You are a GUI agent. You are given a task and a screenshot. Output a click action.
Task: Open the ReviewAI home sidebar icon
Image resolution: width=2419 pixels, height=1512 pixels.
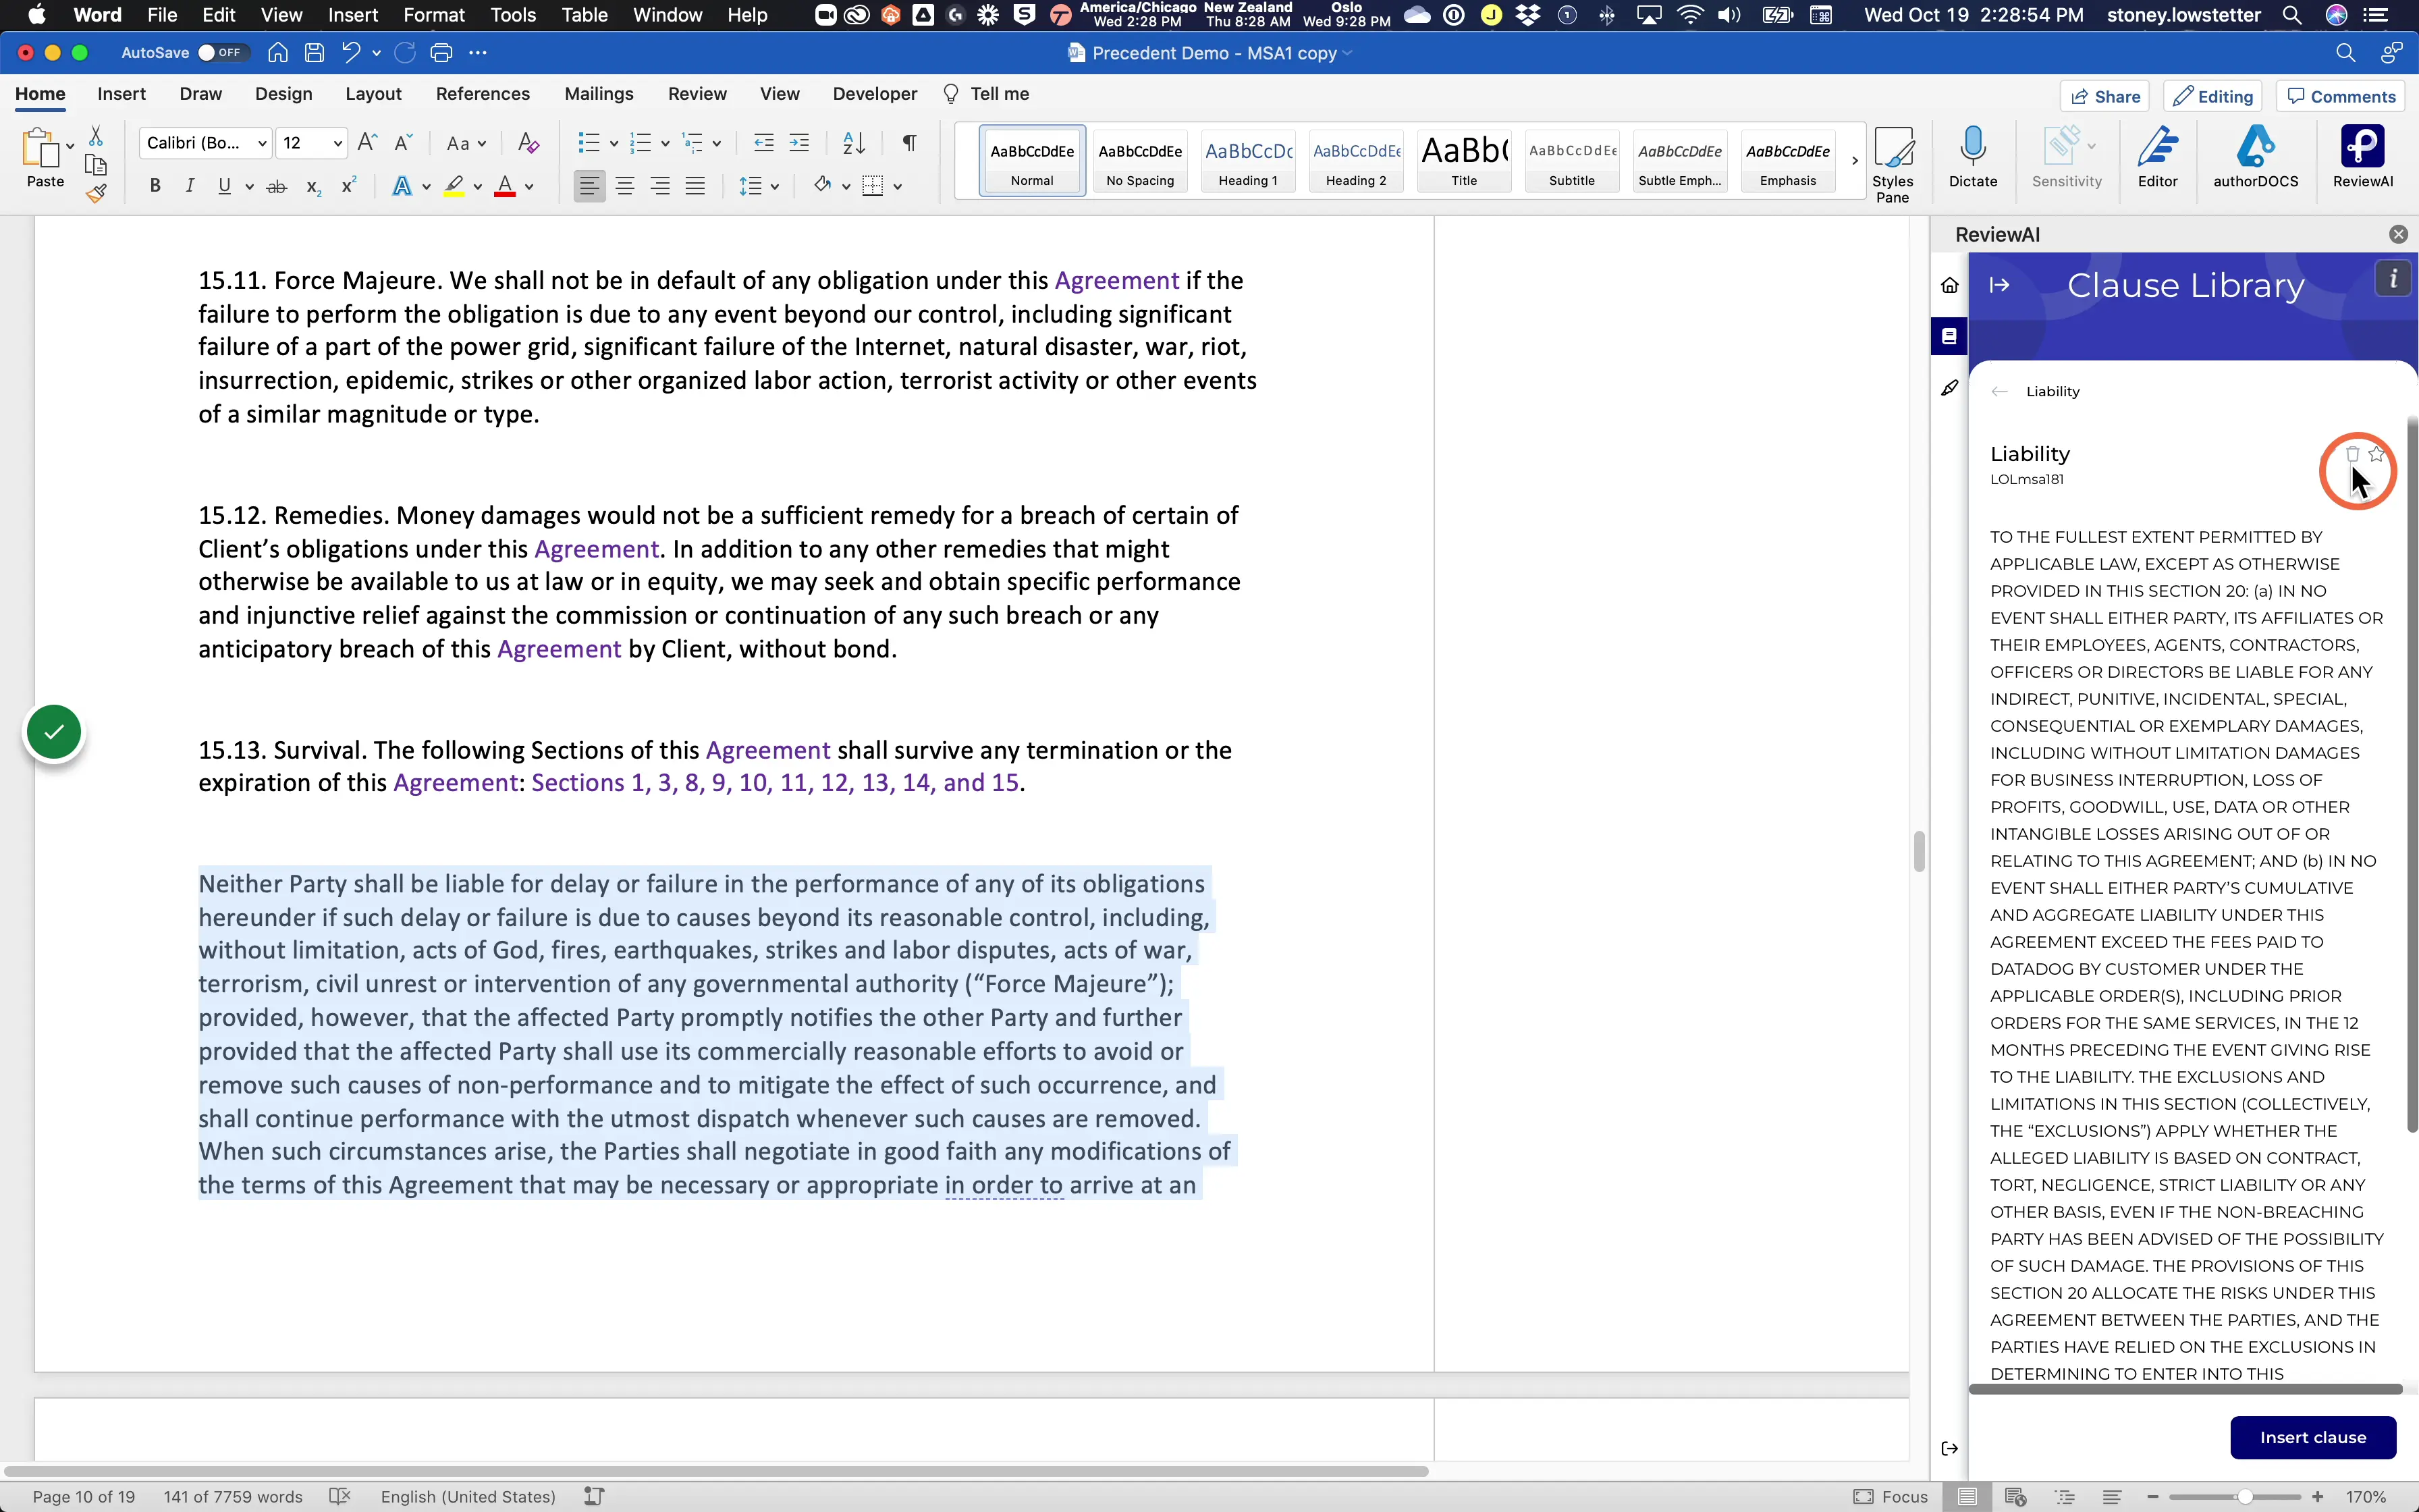pos(1949,285)
